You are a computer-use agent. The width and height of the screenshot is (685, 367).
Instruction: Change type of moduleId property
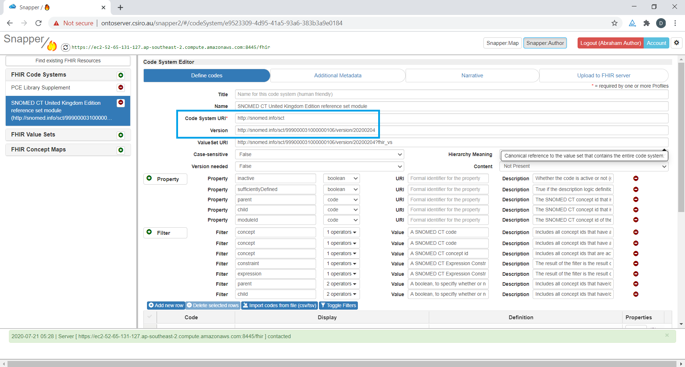pos(341,220)
